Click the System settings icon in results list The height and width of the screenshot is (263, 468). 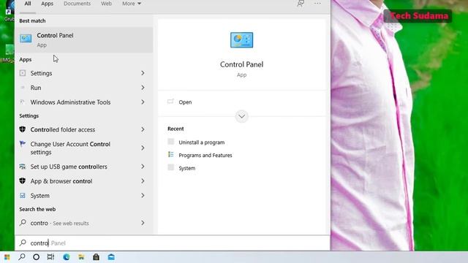[x=23, y=196]
